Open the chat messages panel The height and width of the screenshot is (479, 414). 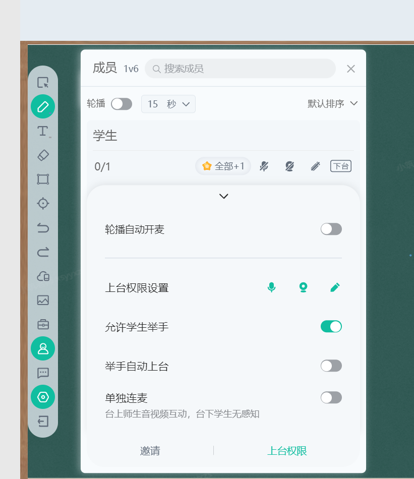(43, 373)
